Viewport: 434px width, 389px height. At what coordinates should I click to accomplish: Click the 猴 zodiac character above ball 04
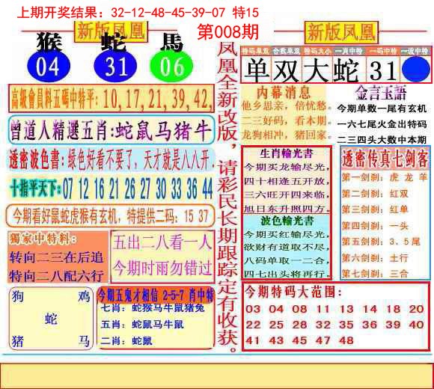pyautogui.click(x=49, y=43)
